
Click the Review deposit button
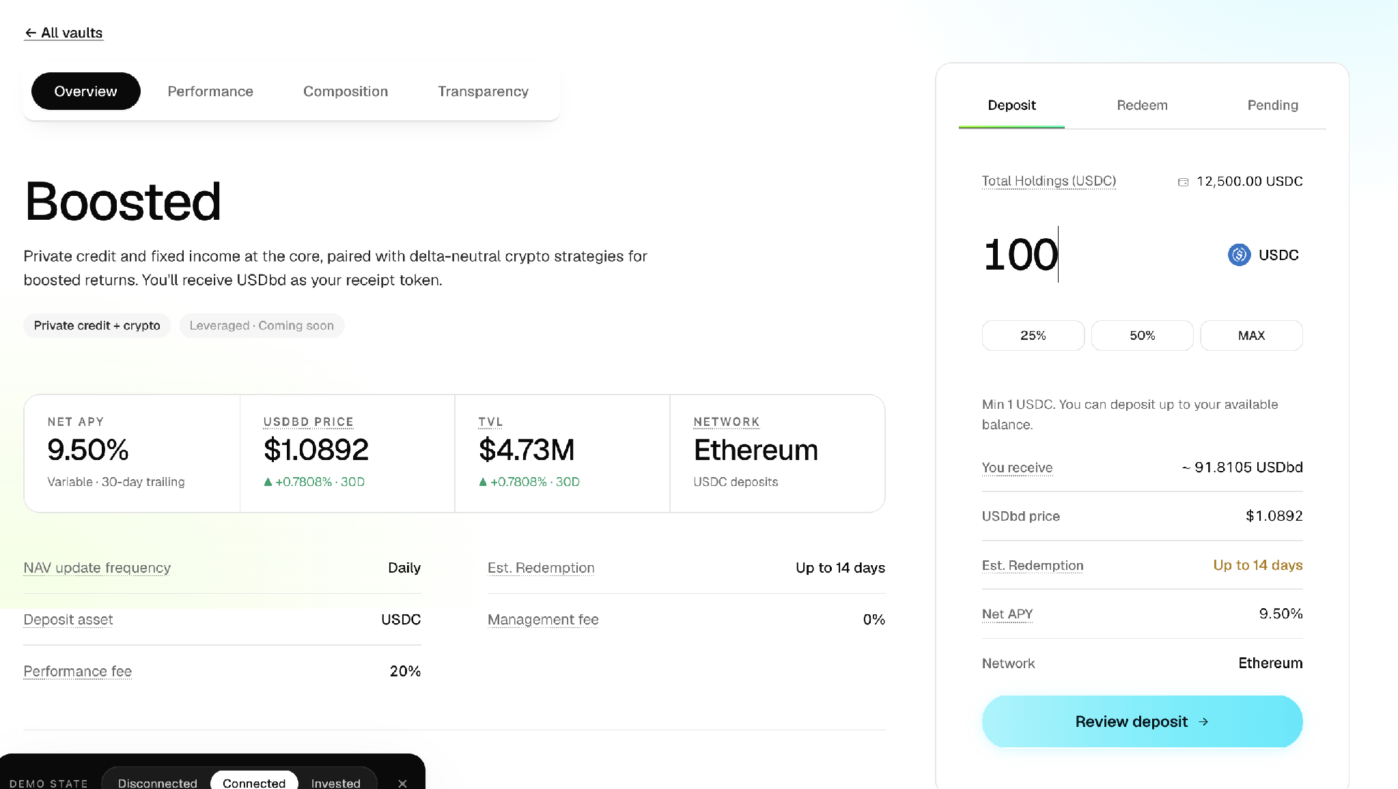pyautogui.click(x=1142, y=721)
